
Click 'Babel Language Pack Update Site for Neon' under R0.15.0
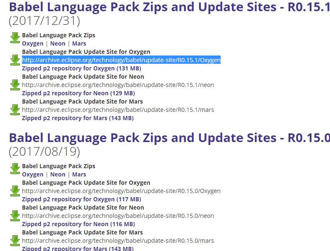83,208
